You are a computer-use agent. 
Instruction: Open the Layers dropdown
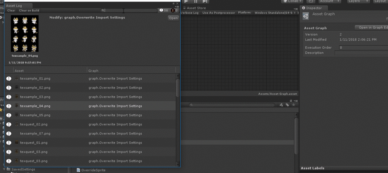tap(358, 2)
